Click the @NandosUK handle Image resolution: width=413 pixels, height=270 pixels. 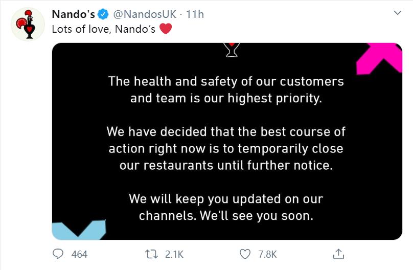[x=145, y=14]
